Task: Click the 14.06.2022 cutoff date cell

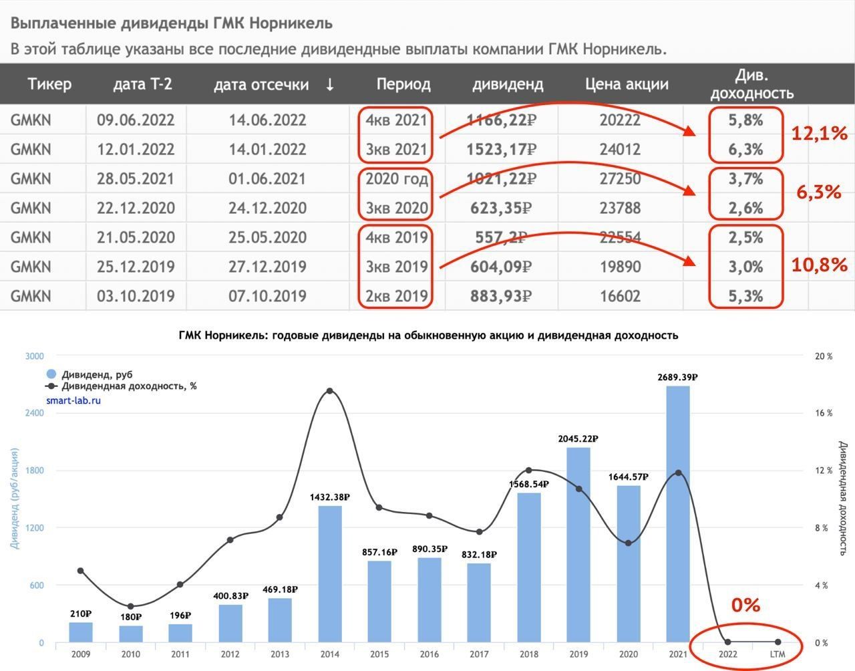Action: [267, 120]
